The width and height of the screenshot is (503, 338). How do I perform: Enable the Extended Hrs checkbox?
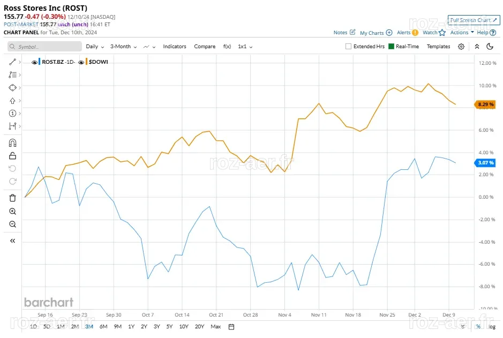click(x=348, y=46)
